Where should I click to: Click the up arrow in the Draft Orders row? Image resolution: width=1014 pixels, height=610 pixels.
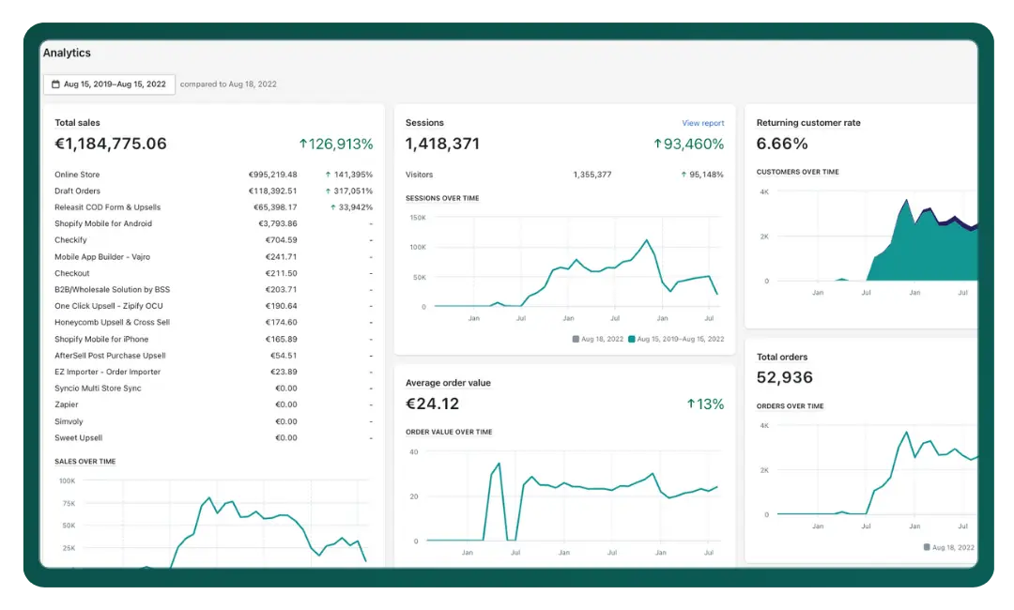[x=328, y=191]
